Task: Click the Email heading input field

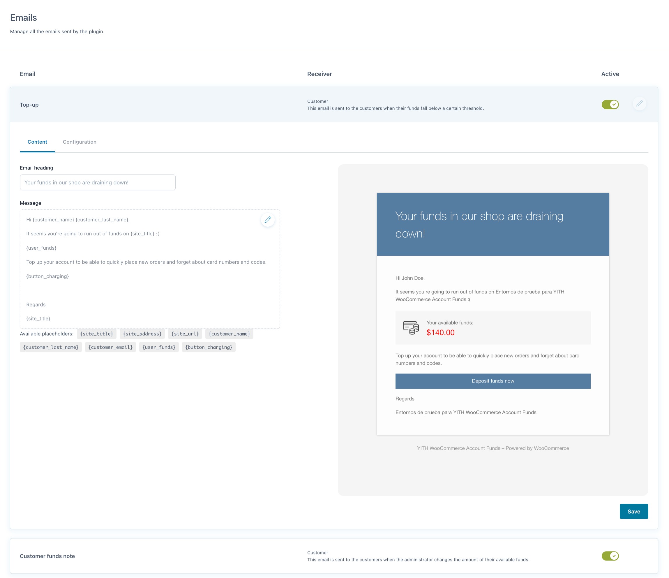Action: pos(98,182)
